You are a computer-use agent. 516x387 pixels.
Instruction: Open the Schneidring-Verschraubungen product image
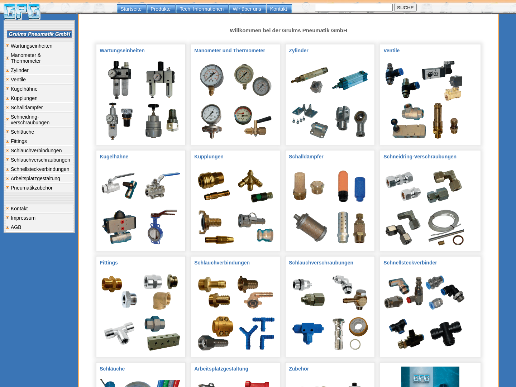point(424,206)
